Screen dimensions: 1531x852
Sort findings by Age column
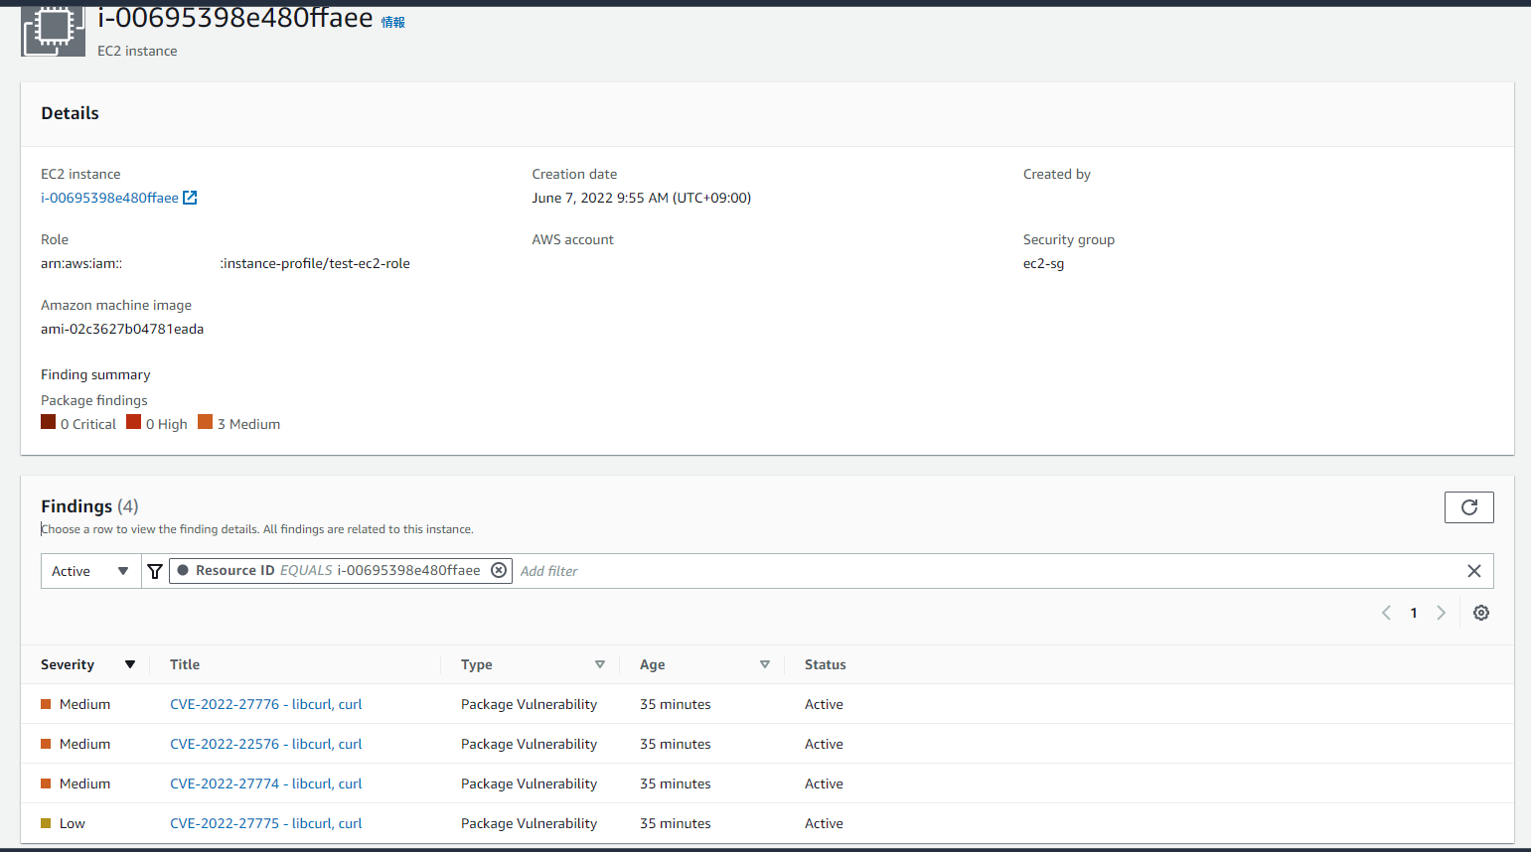pyautogui.click(x=764, y=664)
